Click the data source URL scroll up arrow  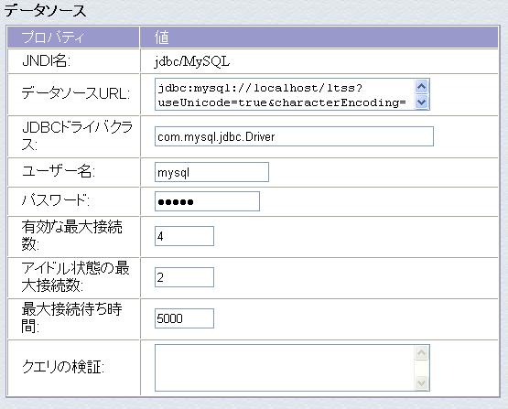coord(421,86)
